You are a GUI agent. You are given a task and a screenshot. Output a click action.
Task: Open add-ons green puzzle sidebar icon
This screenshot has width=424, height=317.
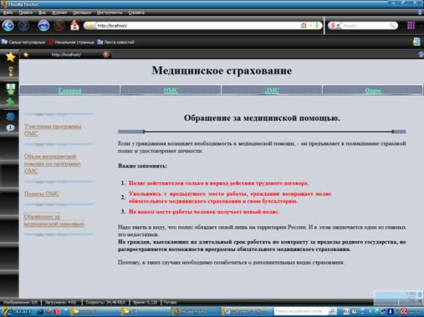[10, 102]
